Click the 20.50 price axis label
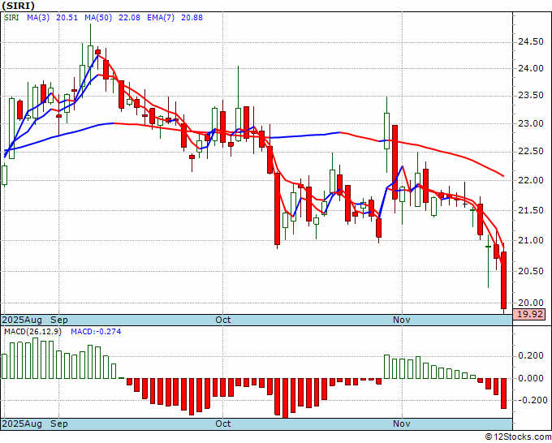 pos(531,271)
